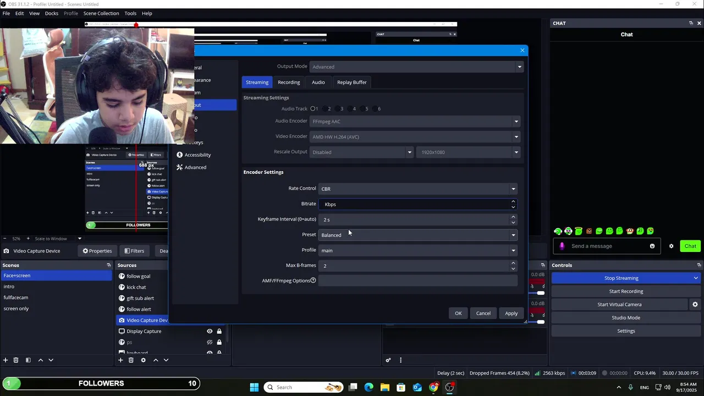Open the Profile main dropdown
Viewport: 704px width, 396px height.
tap(418, 250)
